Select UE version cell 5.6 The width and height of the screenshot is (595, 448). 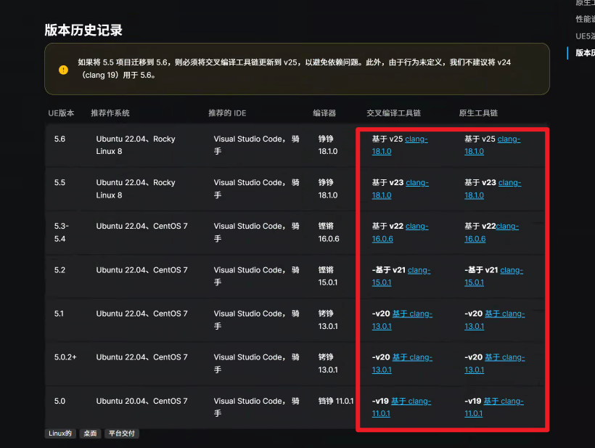tap(59, 139)
